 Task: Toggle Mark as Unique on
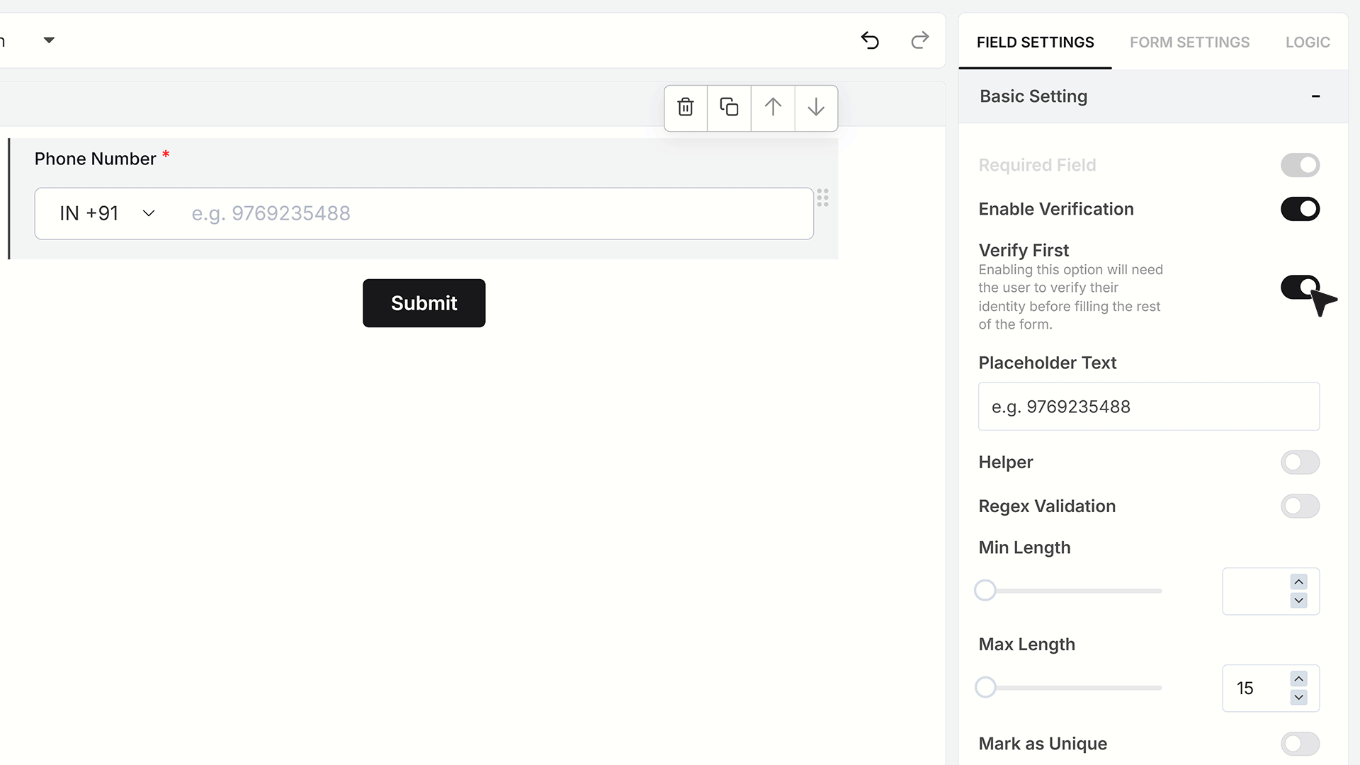tap(1300, 744)
